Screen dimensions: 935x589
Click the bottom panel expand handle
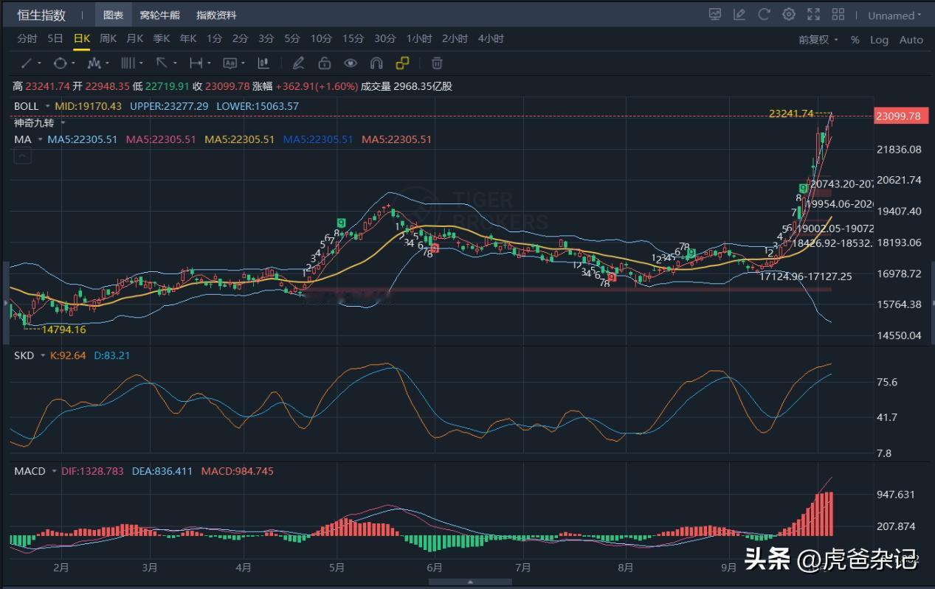click(469, 582)
